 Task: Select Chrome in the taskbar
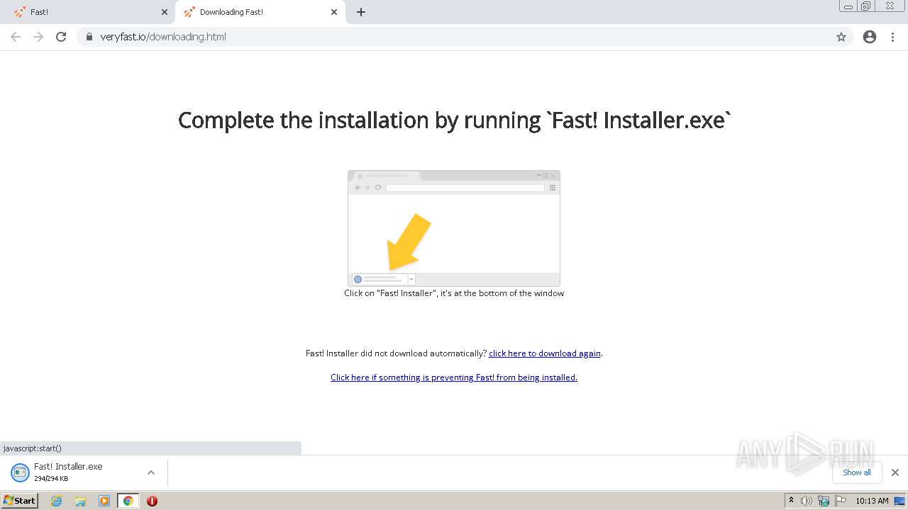(x=128, y=501)
